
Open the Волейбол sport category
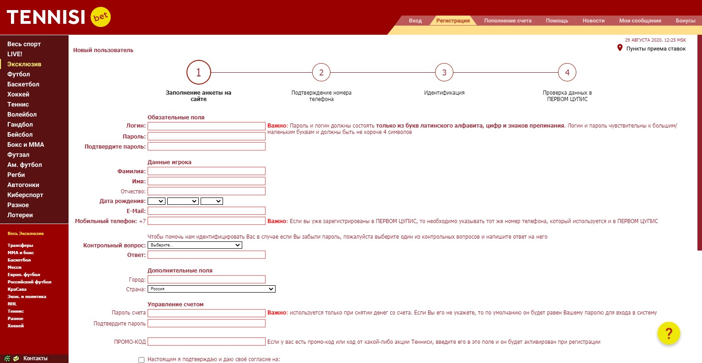(22, 114)
